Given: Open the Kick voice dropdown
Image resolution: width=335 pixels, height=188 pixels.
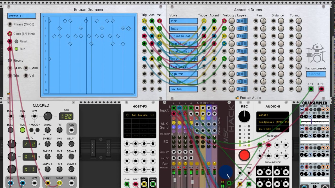Looking at the screenshot, I should 183,21.
